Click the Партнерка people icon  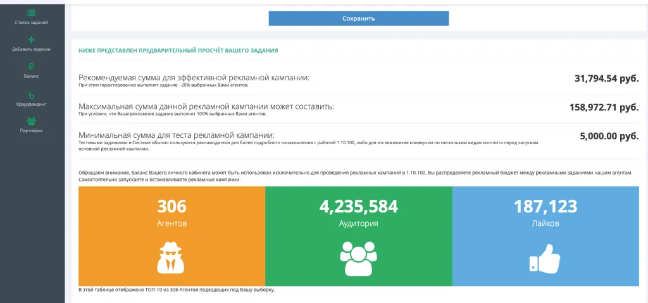pos(32,121)
